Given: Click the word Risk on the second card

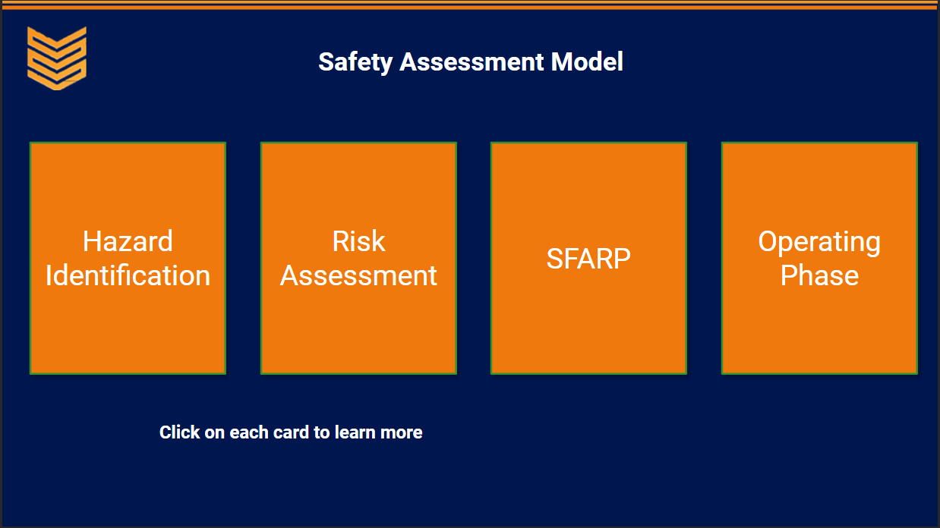Looking at the screenshot, I should [x=358, y=241].
